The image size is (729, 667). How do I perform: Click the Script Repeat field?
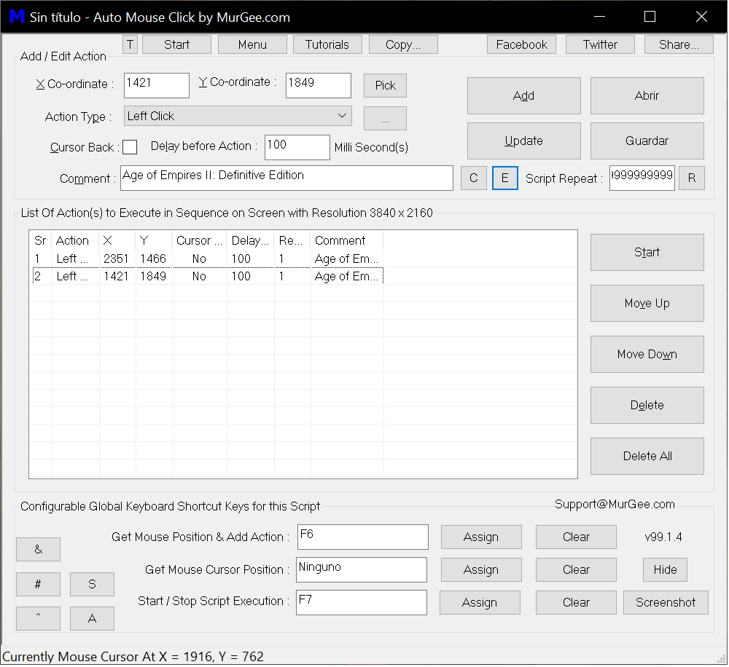642,178
